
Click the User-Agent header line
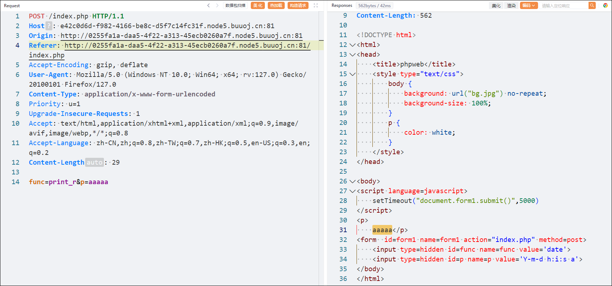coord(167,79)
